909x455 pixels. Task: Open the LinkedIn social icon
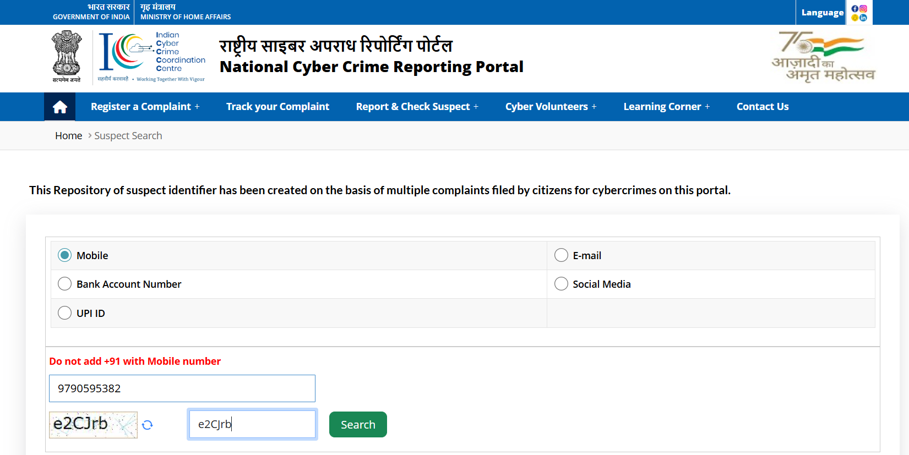(863, 18)
